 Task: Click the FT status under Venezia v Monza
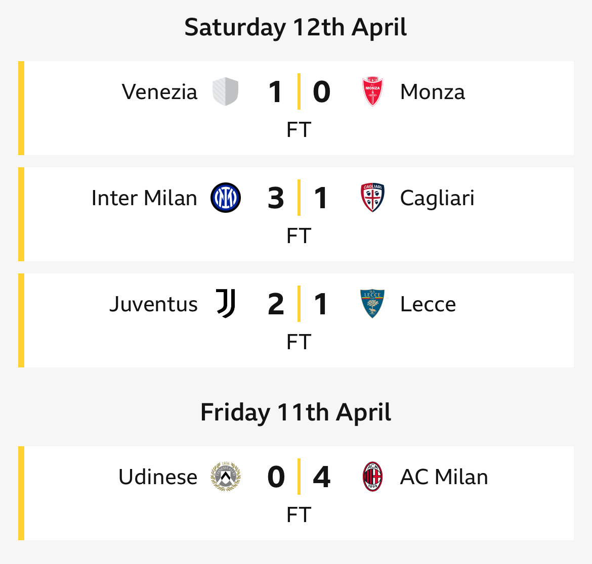click(x=299, y=130)
